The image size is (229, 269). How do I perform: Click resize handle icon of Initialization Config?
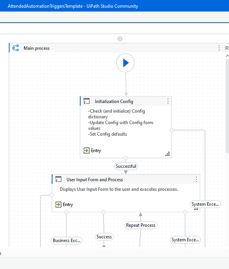tap(167, 154)
